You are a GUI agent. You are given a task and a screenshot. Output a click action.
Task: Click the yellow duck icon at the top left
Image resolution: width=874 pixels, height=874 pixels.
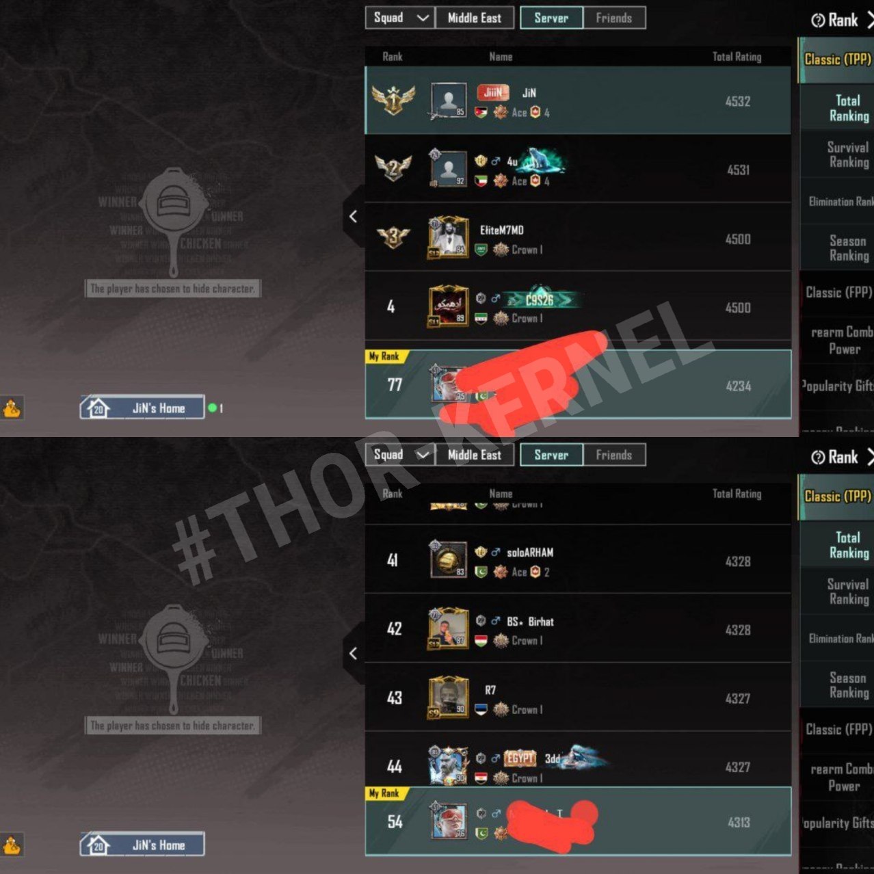(x=12, y=408)
